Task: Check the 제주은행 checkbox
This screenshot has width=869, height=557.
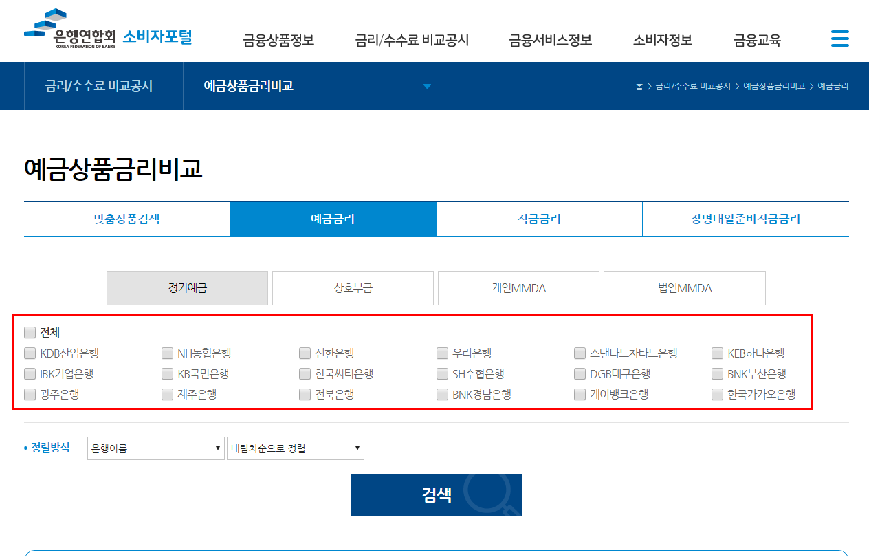Action: pos(167,395)
